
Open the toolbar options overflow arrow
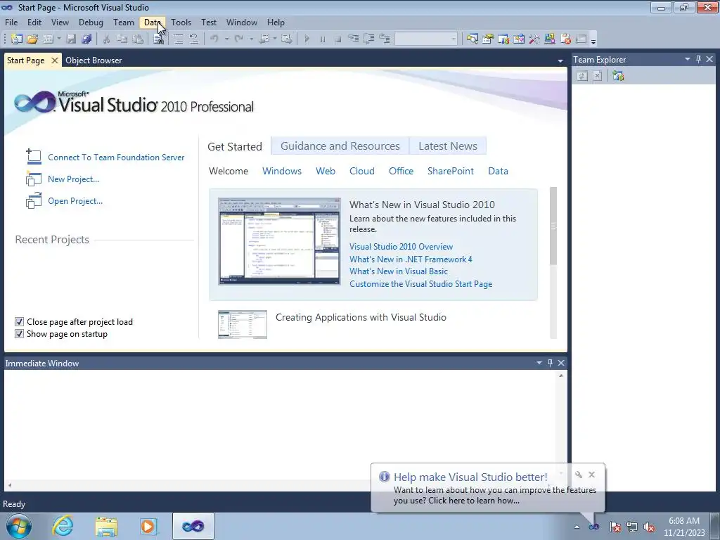pos(593,41)
